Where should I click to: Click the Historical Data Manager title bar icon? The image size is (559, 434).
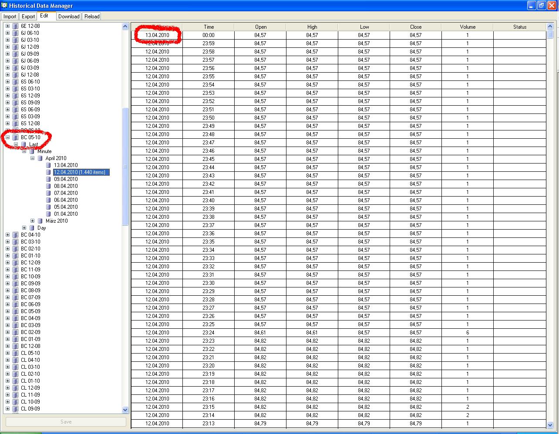(x=5, y=5)
